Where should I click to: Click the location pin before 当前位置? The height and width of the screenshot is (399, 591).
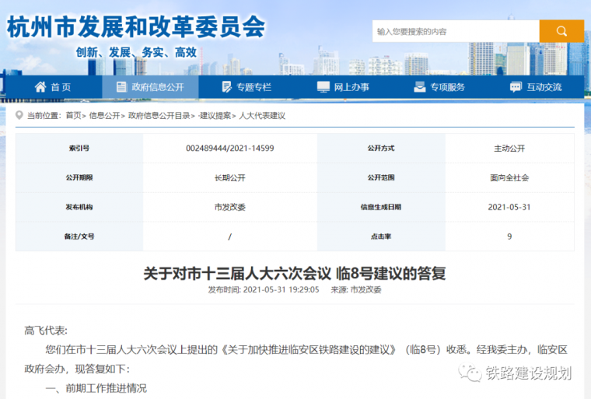click(19, 116)
